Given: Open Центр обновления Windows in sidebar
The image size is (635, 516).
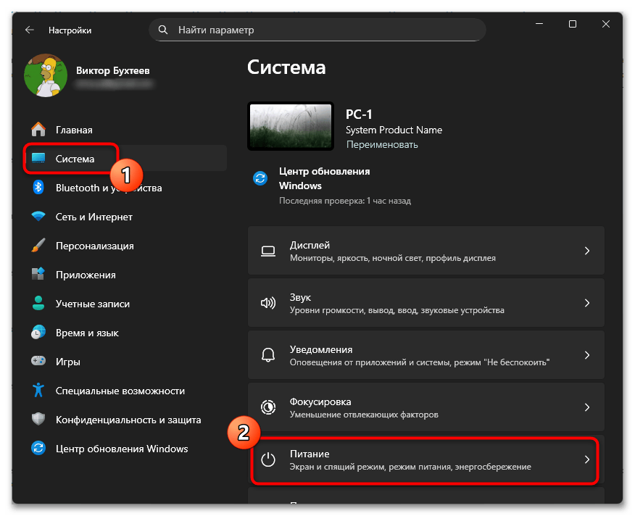Looking at the screenshot, I should tap(125, 449).
